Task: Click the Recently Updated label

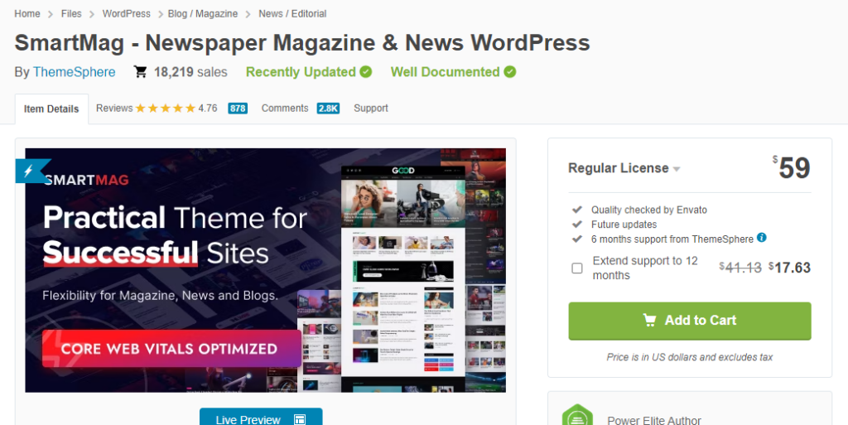Action: point(301,72)
